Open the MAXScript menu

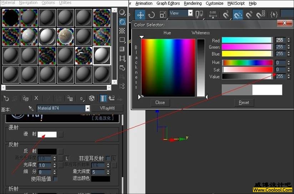pyautogui.click(x=236, y=3)
